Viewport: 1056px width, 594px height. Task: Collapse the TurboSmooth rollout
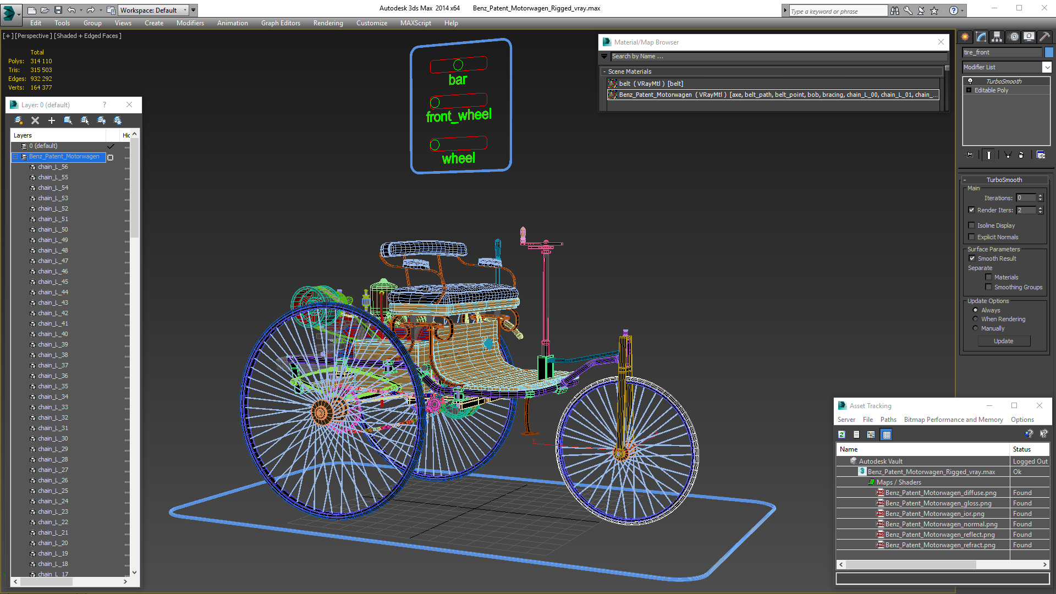tap(965, 180)
